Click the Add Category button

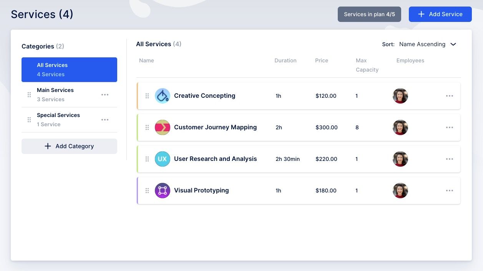69,146
